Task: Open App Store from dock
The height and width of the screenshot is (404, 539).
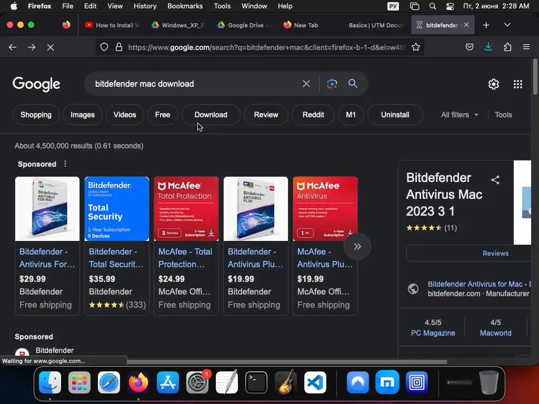Action: point(168,382)
